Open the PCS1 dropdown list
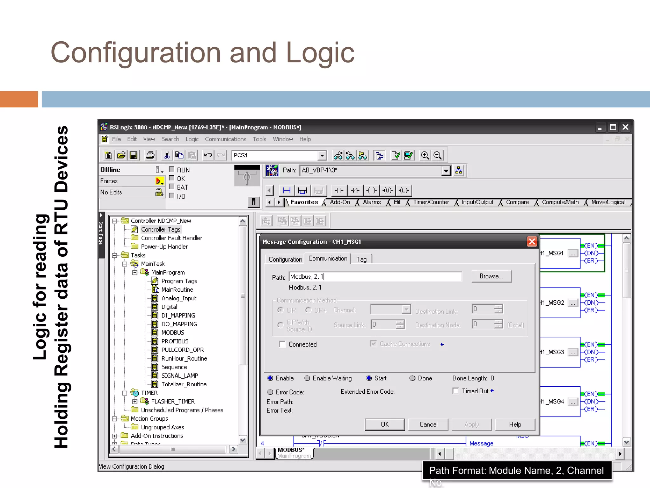The width and height of the screenshot is (650, 488). (x=322, y=155)
